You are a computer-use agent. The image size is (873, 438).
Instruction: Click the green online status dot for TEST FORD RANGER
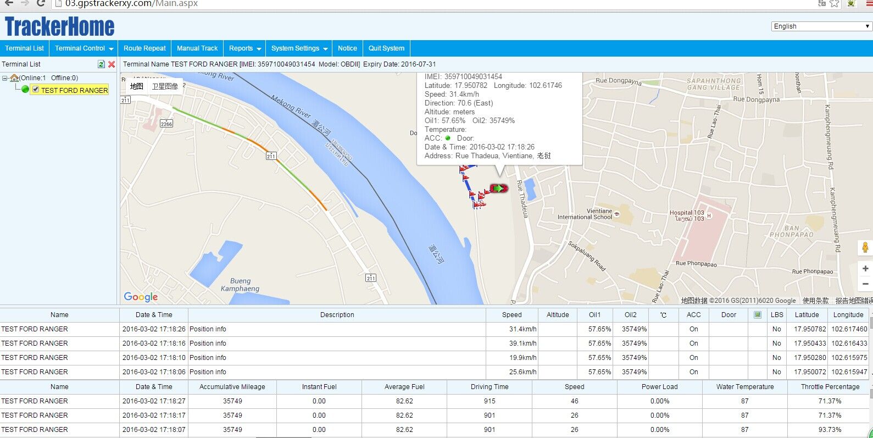point(25,90)
